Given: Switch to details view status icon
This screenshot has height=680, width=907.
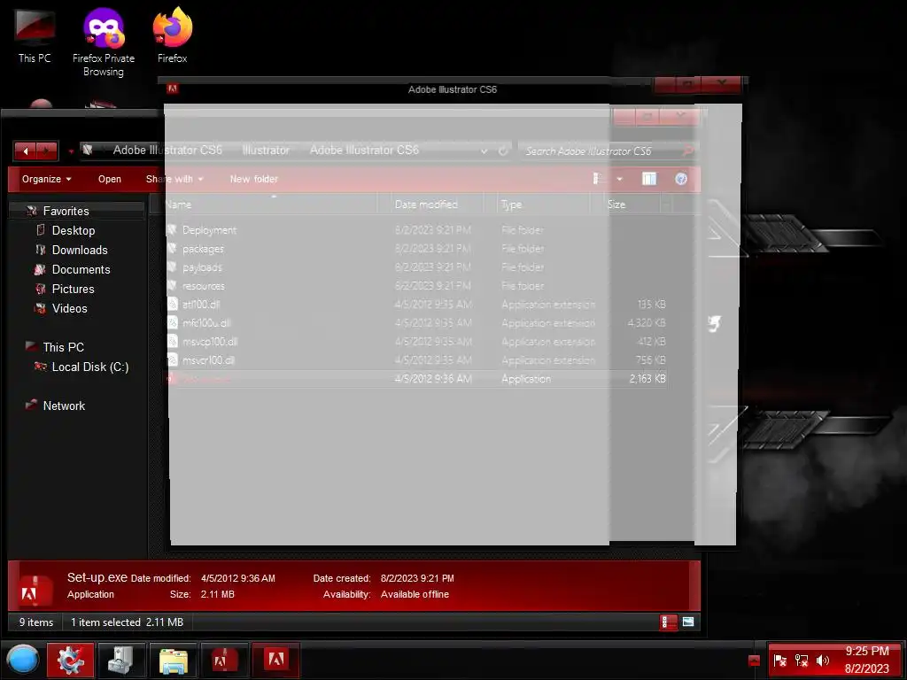Looking at the screenshot, I should [x=668, y=622].
